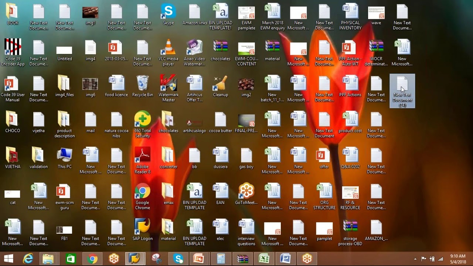
Task: Select the Amazon links file
Action: [194, 15]
